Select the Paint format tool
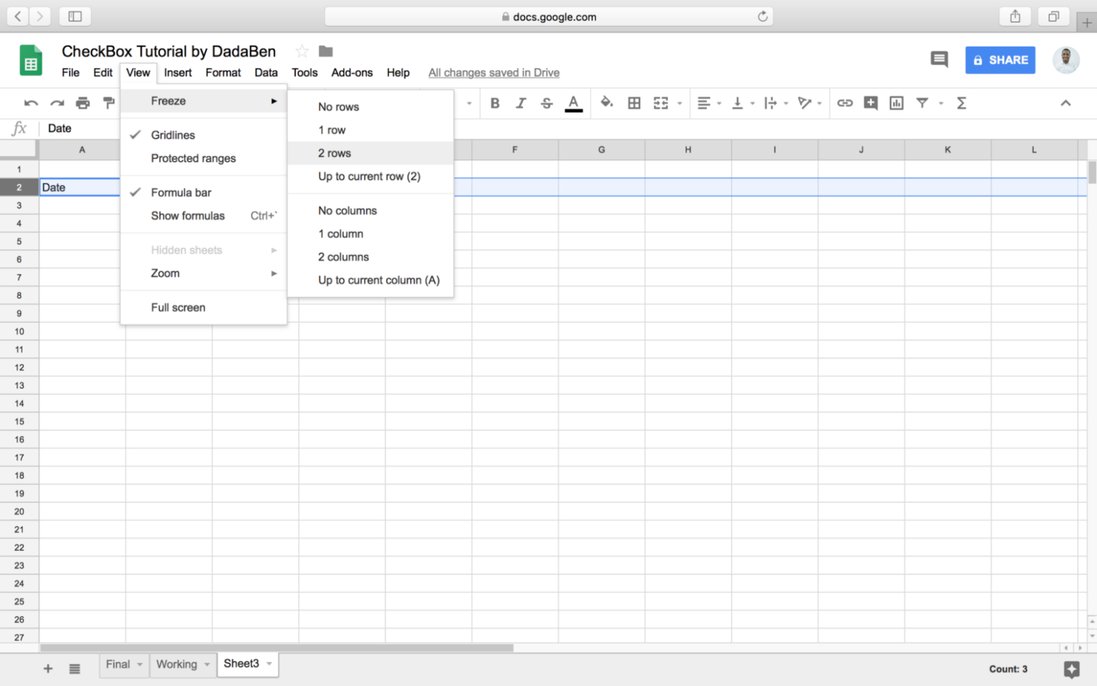This screenshot has height=686, width=1097. coord(109,103)
